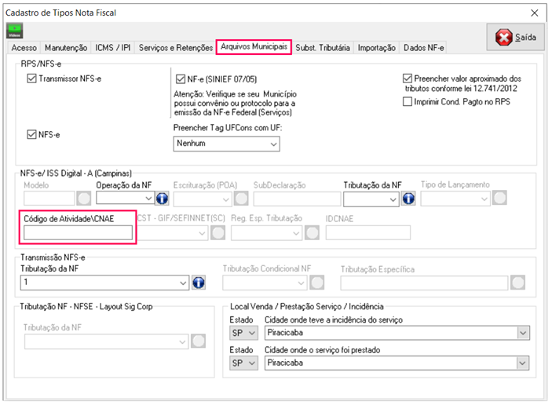Enable Imprimir Cond. Pagto no RPS
The image size is (552, 405).
pos(407,102)
